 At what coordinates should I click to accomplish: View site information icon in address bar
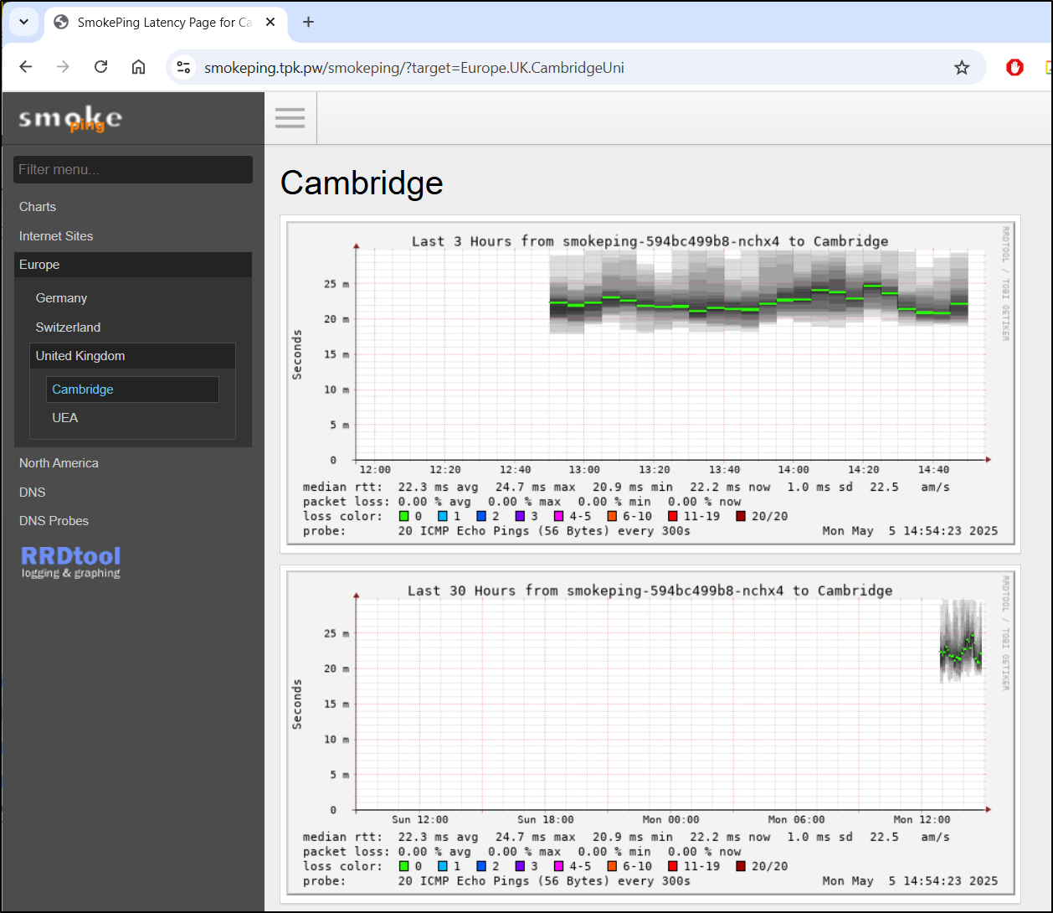184,67
